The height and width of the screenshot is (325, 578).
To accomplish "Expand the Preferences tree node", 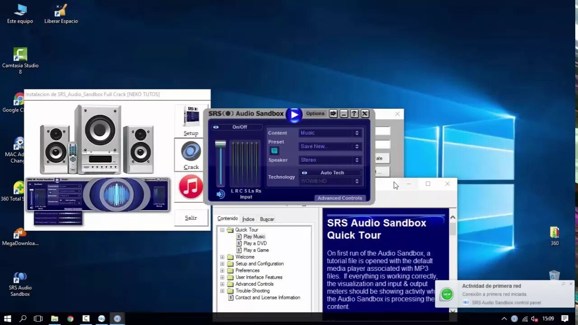I will coord(222,270).
